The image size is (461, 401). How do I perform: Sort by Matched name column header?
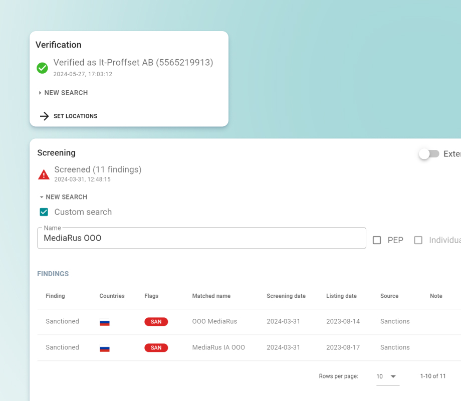(211, 296)
